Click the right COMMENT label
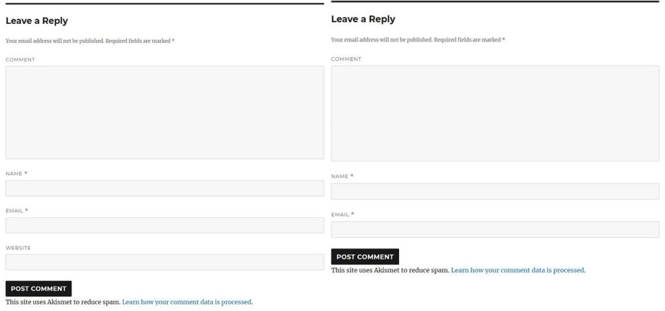This screenshot has height=311, width=665. tap(346, 59)
